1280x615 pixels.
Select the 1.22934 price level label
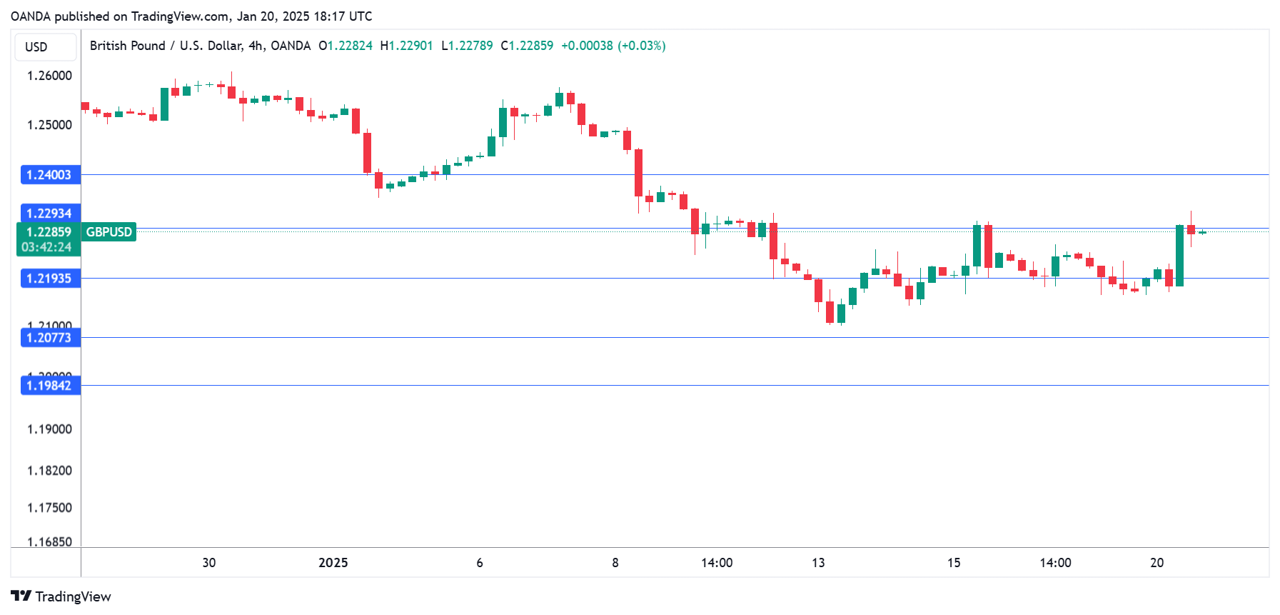(x=49, y=213)
